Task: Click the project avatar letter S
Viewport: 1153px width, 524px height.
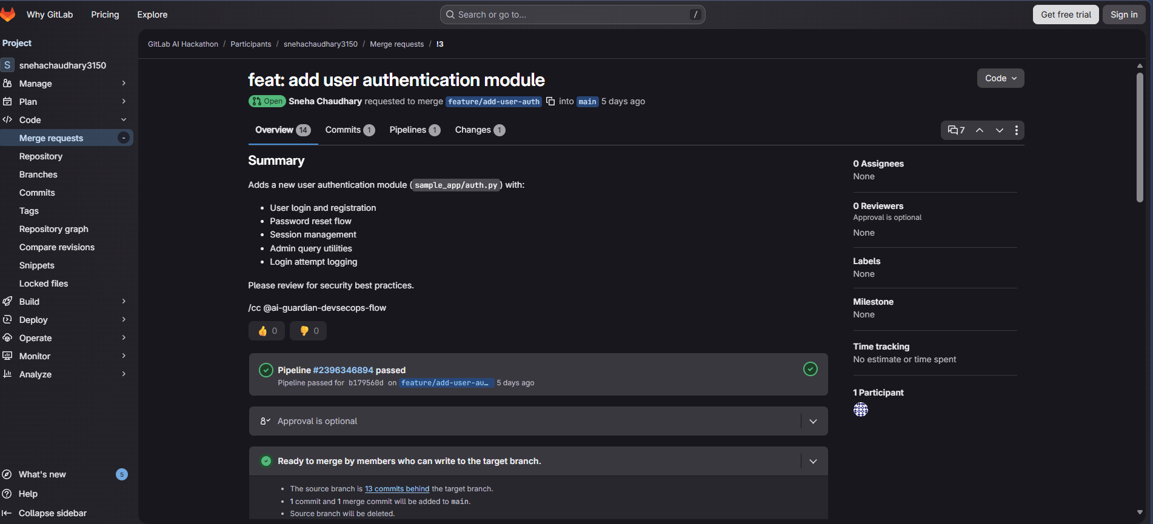Action: pos(7,65)
